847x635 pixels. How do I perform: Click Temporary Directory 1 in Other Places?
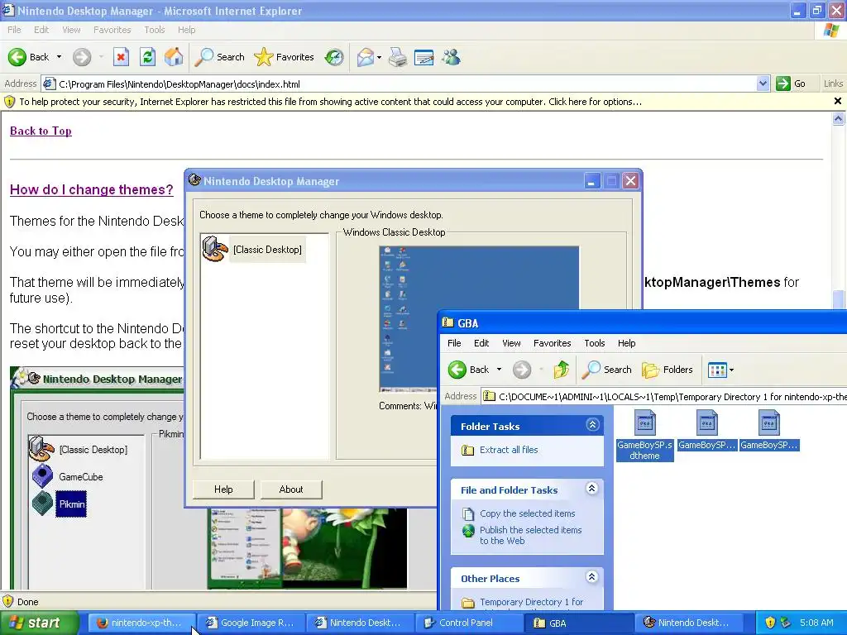532,602
